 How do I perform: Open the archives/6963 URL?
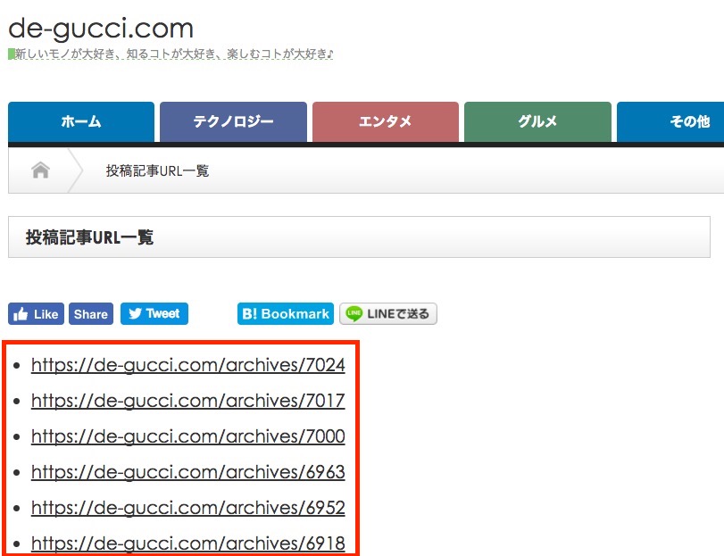coord(187,472)
